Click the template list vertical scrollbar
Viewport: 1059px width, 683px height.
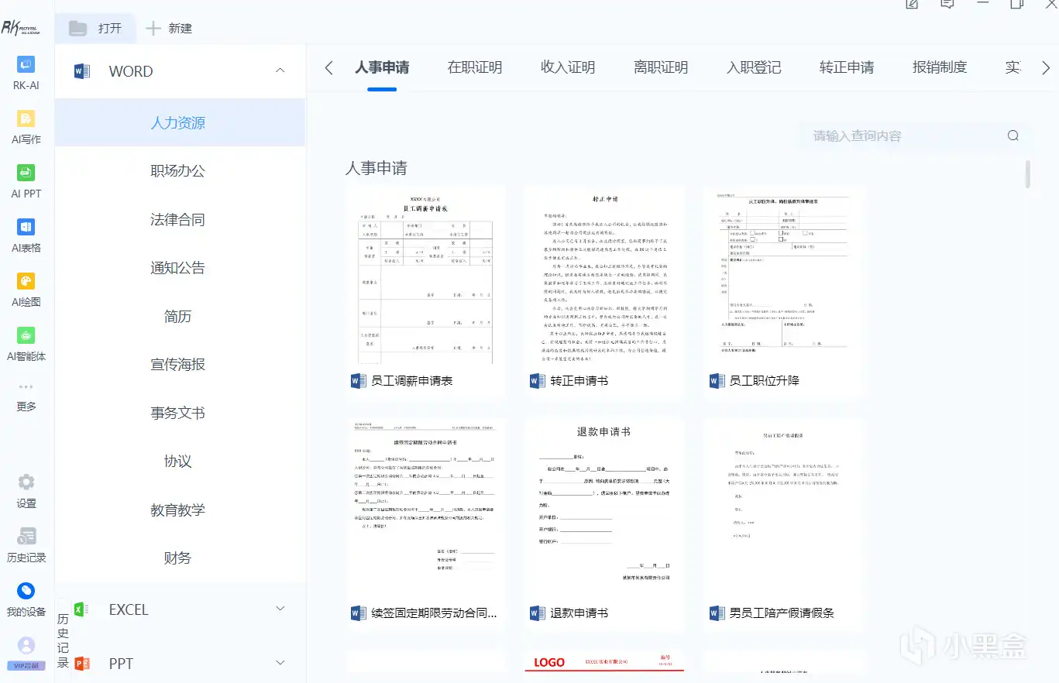(1027, 174)
